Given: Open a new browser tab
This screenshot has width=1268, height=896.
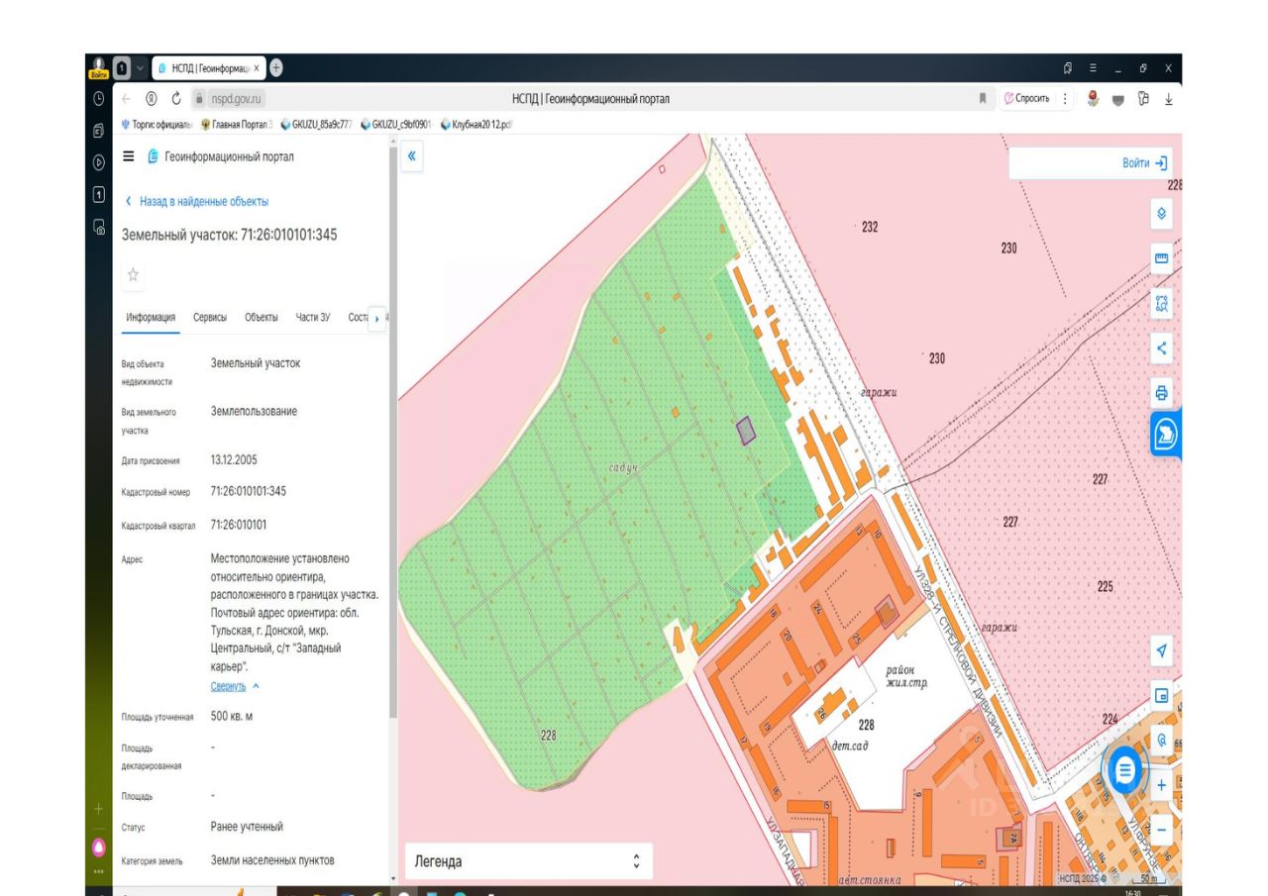Looking at the screenshot, I should [x=275, y=67].
